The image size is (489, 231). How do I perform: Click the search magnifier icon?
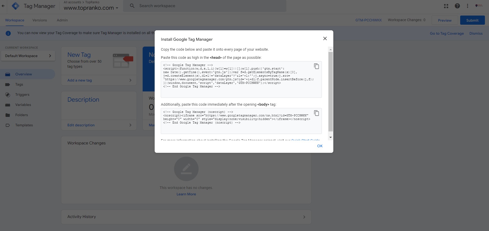132,6
